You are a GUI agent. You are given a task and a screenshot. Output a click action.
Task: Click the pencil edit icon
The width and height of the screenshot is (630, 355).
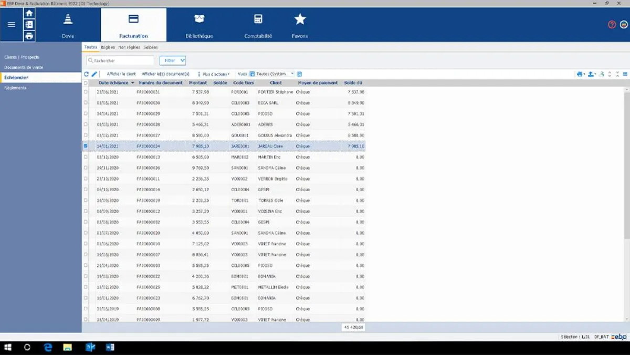coord(94,74)
